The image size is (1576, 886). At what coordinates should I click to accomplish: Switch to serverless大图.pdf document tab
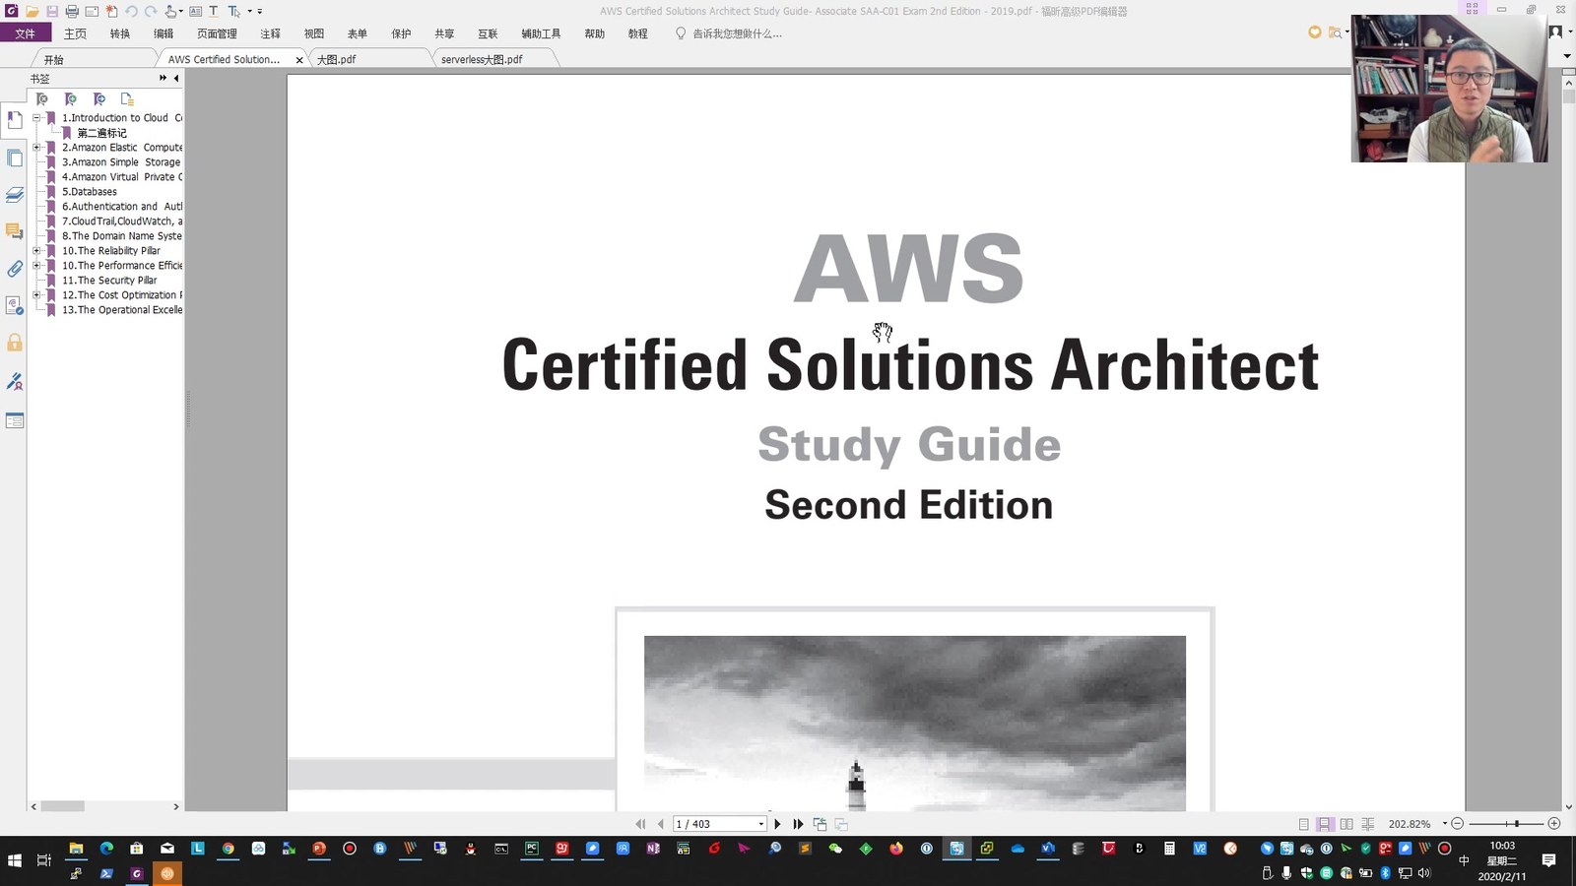click(482, 59)
